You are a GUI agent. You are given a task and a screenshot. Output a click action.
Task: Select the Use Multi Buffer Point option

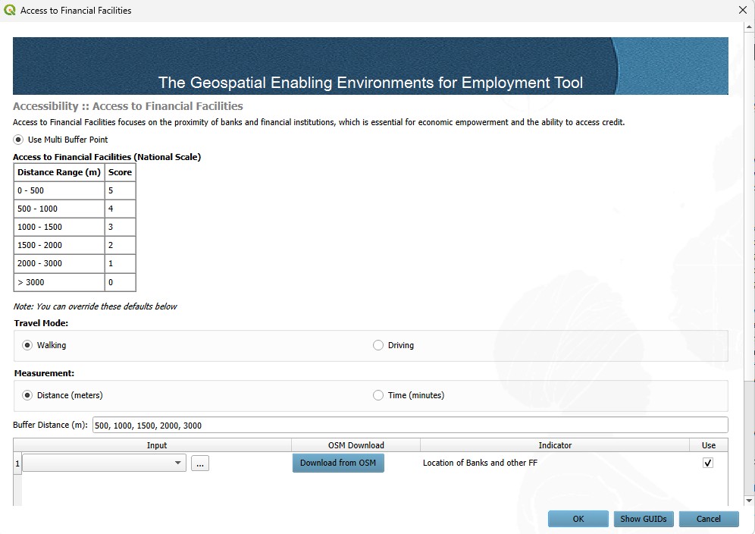tap(17, 140)
